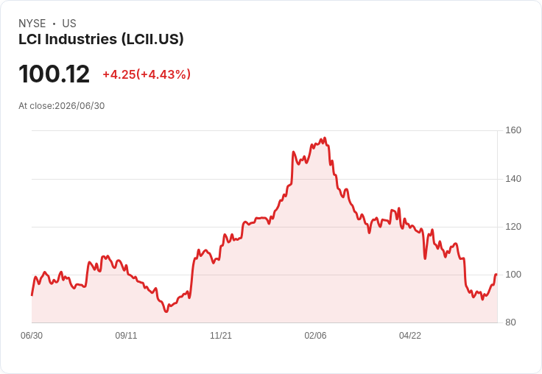Image resolution: width=542 pixels, height=374 pixels.
Task: Click the 120 y-axis price label
Action: tap(513, 227)
